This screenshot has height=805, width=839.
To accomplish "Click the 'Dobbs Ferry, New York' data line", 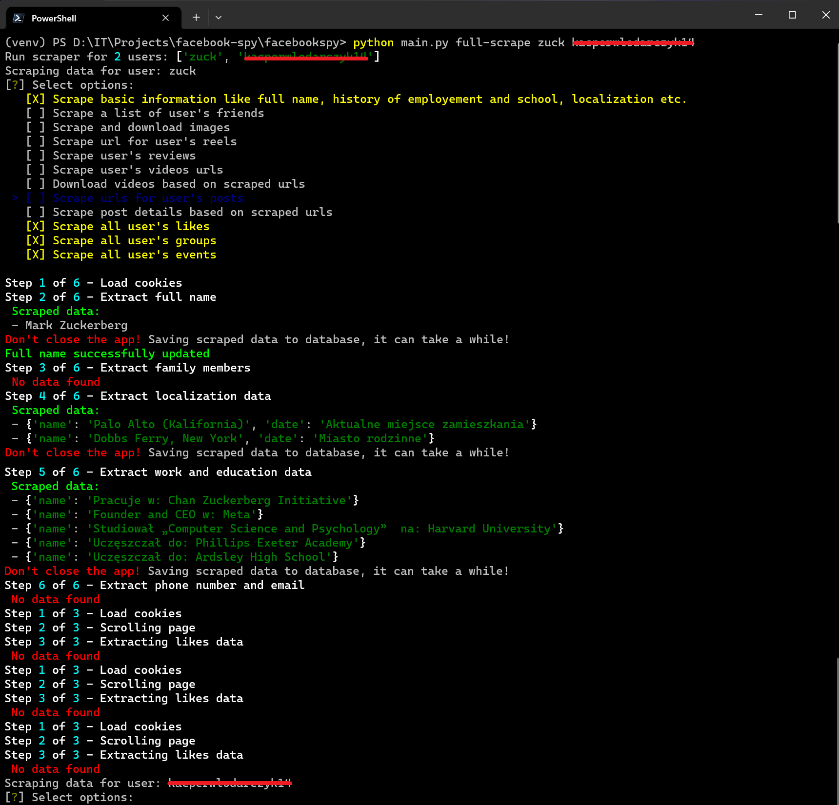I will pyautogui.click(x=223, y=438).
